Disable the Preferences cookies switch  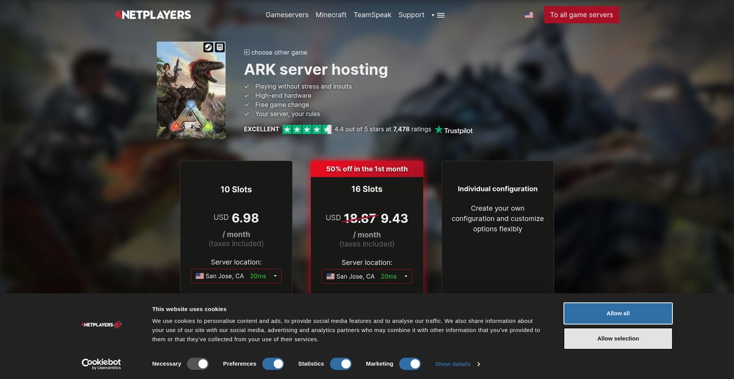[x=273, y=364]
